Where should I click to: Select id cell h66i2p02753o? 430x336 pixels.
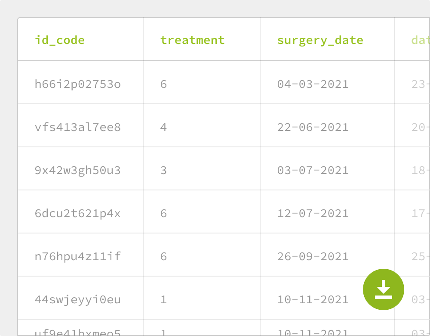[77, 84]
